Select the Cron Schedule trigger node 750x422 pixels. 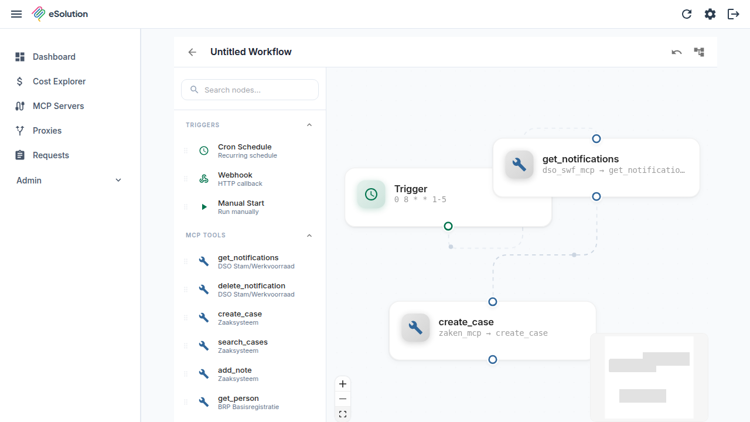click(250, 151)
